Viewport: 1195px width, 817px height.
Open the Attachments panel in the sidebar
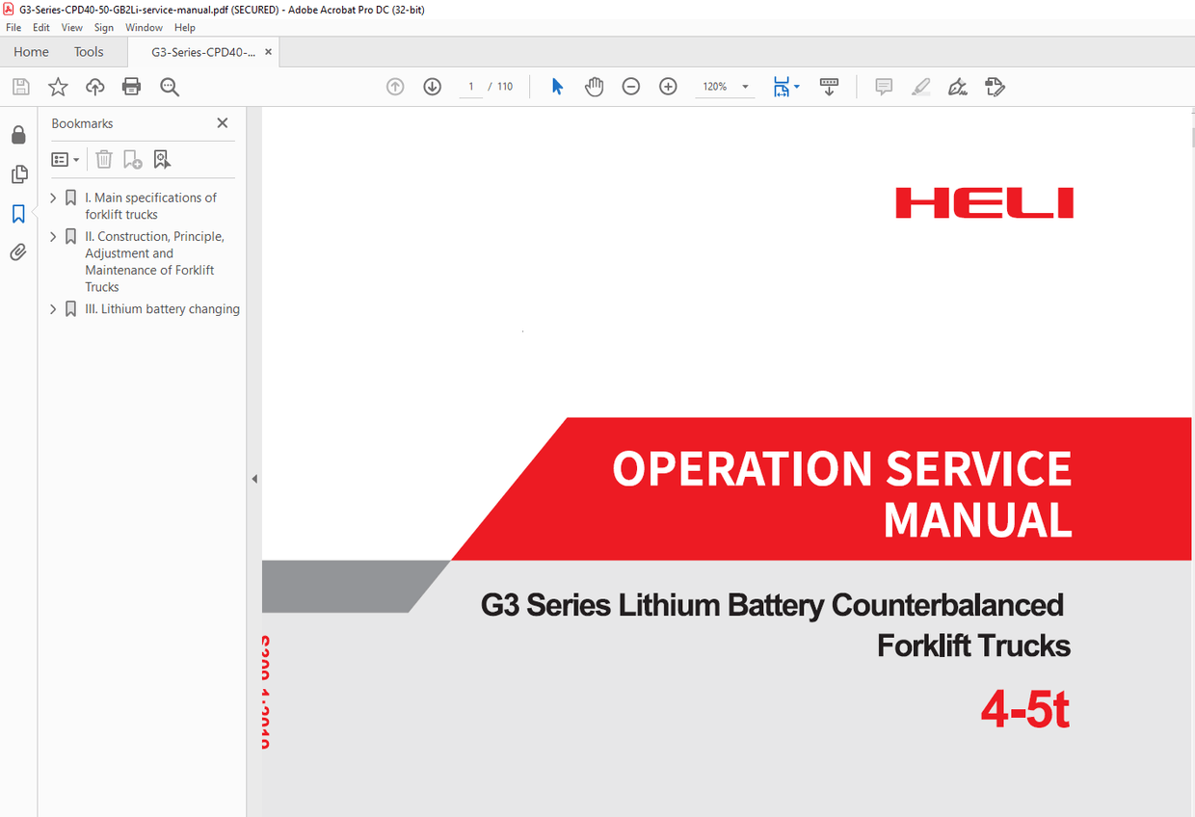17,251
